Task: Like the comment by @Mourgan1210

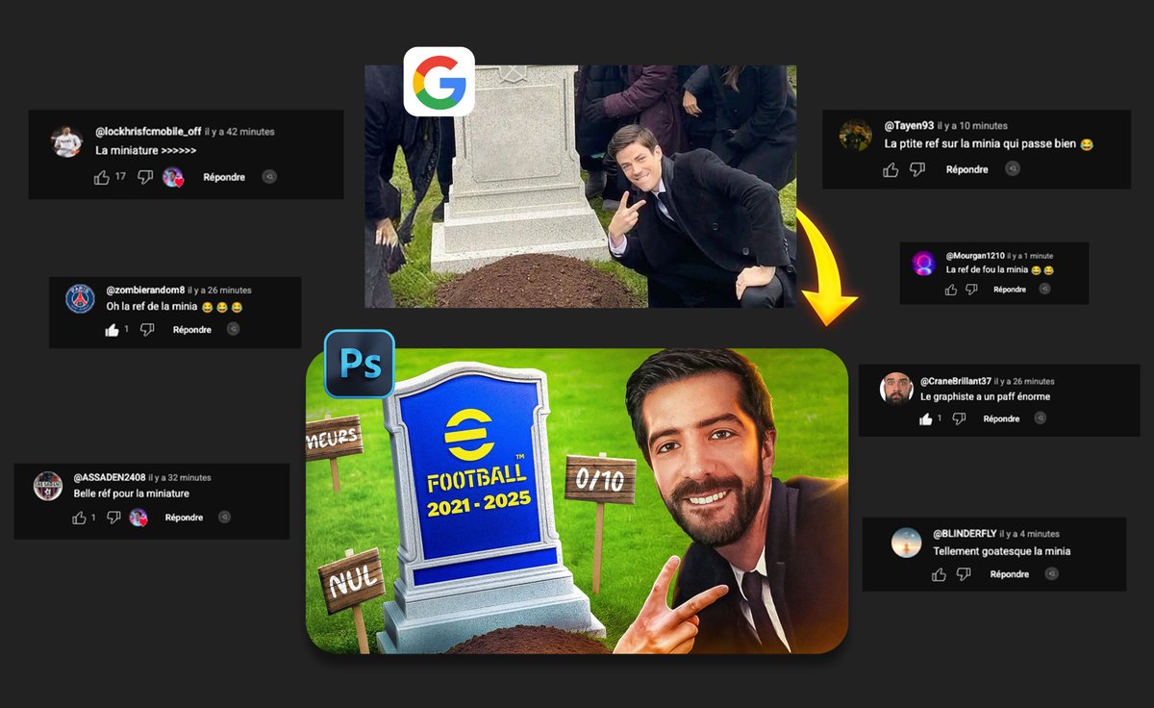Action: 951,289
